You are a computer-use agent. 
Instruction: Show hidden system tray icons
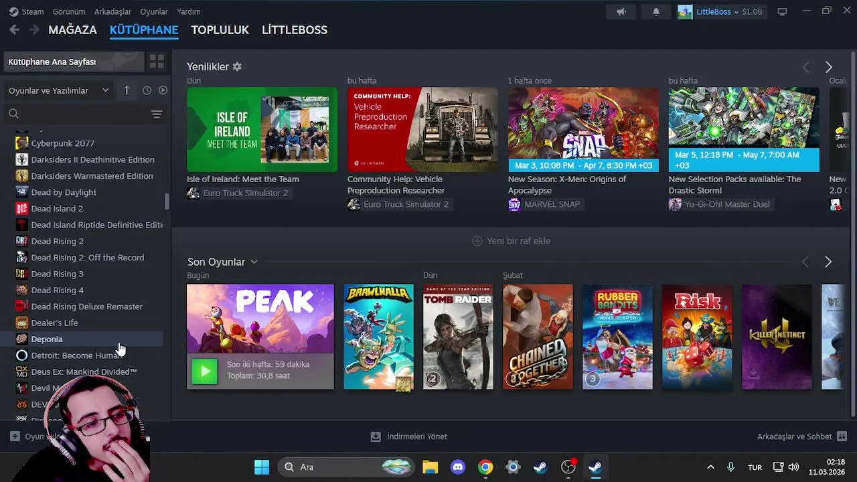click(710, 467)
